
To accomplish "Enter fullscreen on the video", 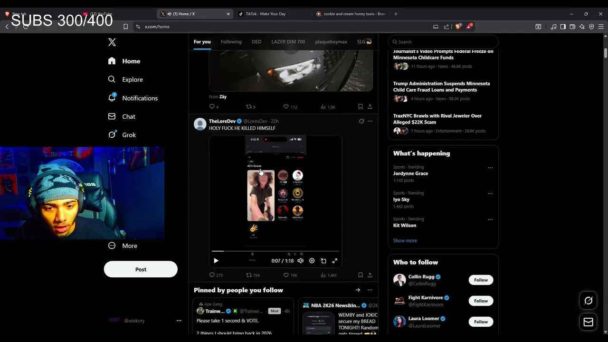I will tap(335, 261).
